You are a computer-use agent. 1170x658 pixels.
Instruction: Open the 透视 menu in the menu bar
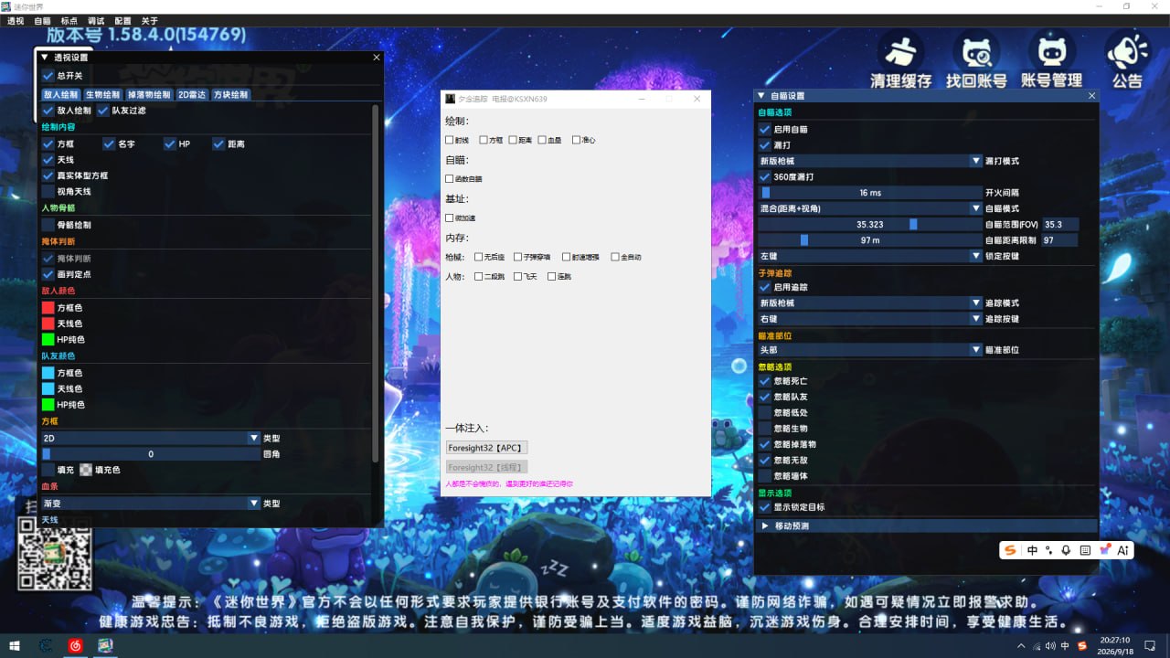point(16,21)
